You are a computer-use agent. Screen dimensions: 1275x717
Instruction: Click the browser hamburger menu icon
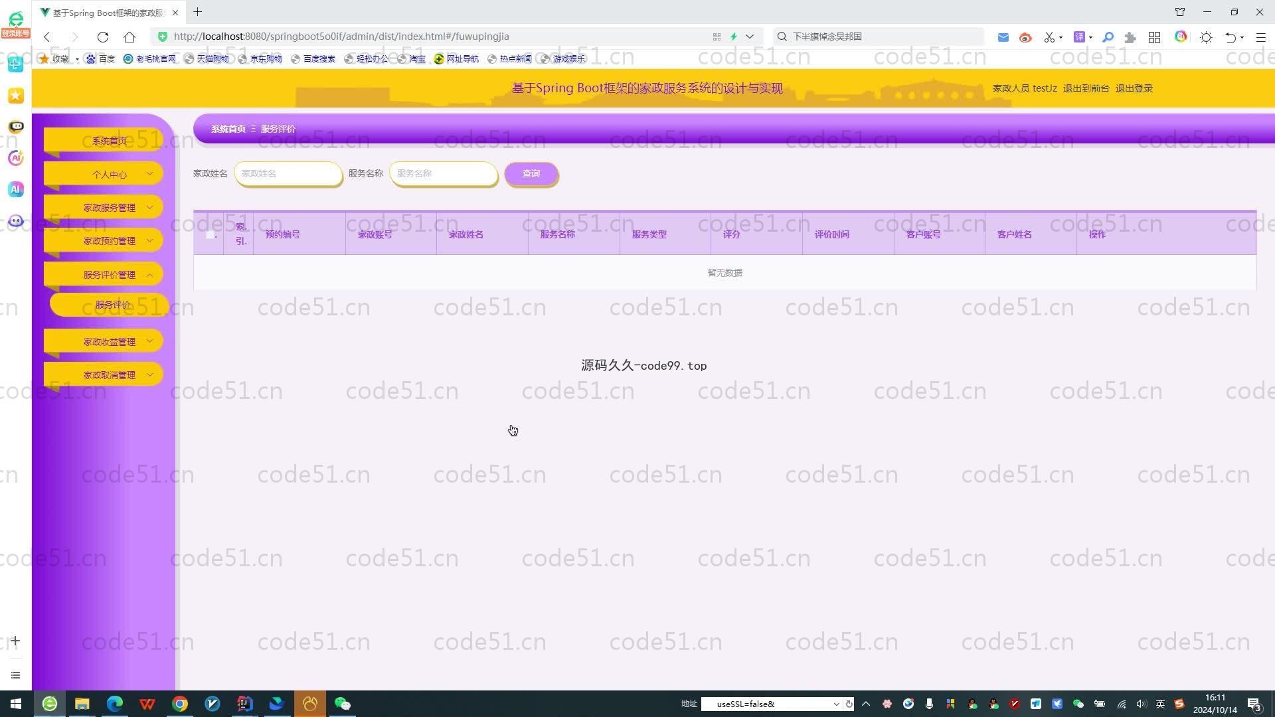(x=1261, y=37)
